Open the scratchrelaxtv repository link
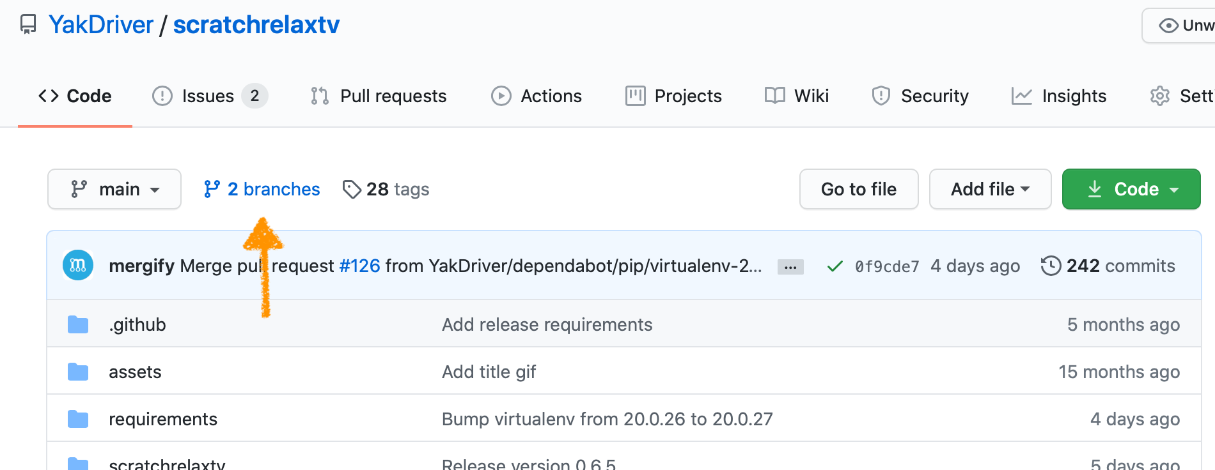 tap(256, 25)
